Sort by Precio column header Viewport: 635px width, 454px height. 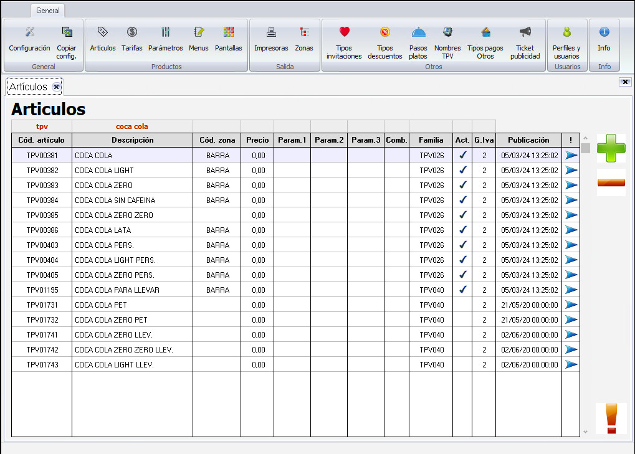(257, 140)
